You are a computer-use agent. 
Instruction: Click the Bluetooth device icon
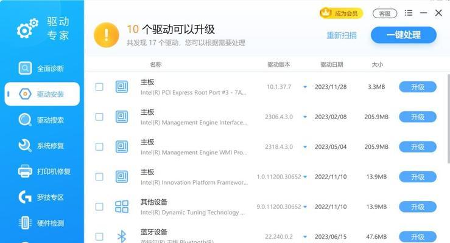point(122,236)
